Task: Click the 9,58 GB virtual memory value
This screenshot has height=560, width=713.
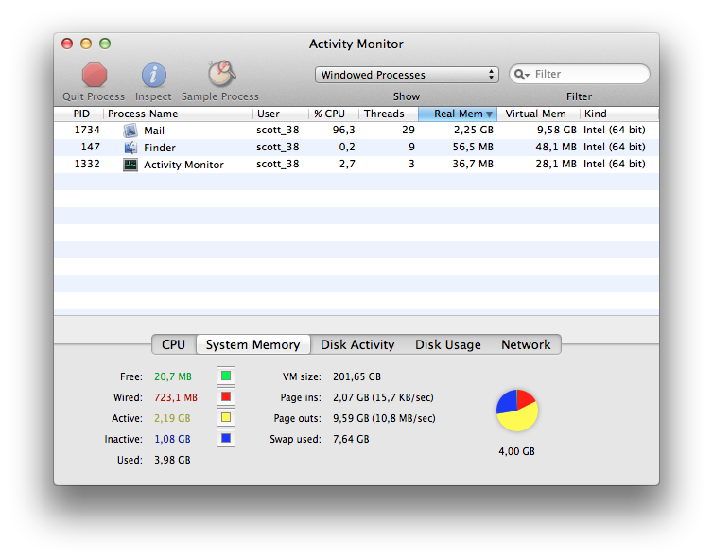Action: click(x=557, y=130)
